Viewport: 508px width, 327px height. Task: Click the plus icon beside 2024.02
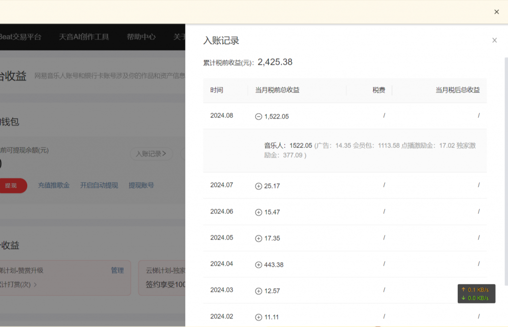[258, 317]
